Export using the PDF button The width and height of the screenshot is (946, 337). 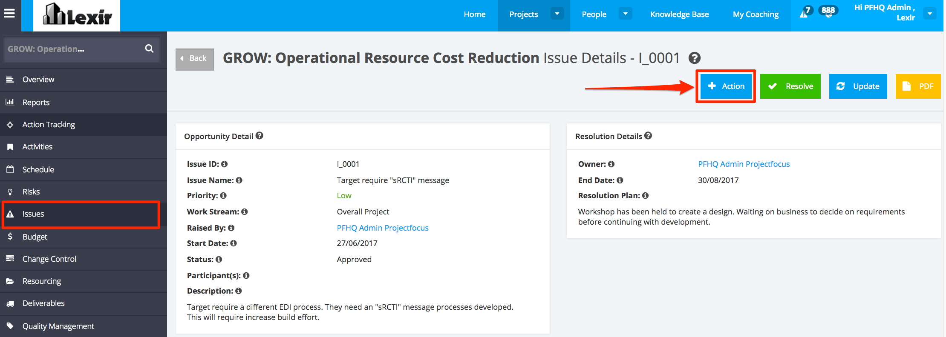click(918, 86)
